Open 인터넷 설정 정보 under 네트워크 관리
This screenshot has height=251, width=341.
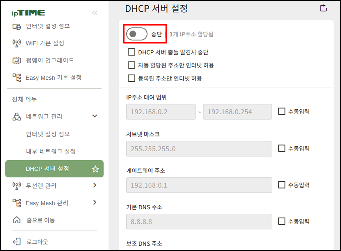[x=48, y=134]
